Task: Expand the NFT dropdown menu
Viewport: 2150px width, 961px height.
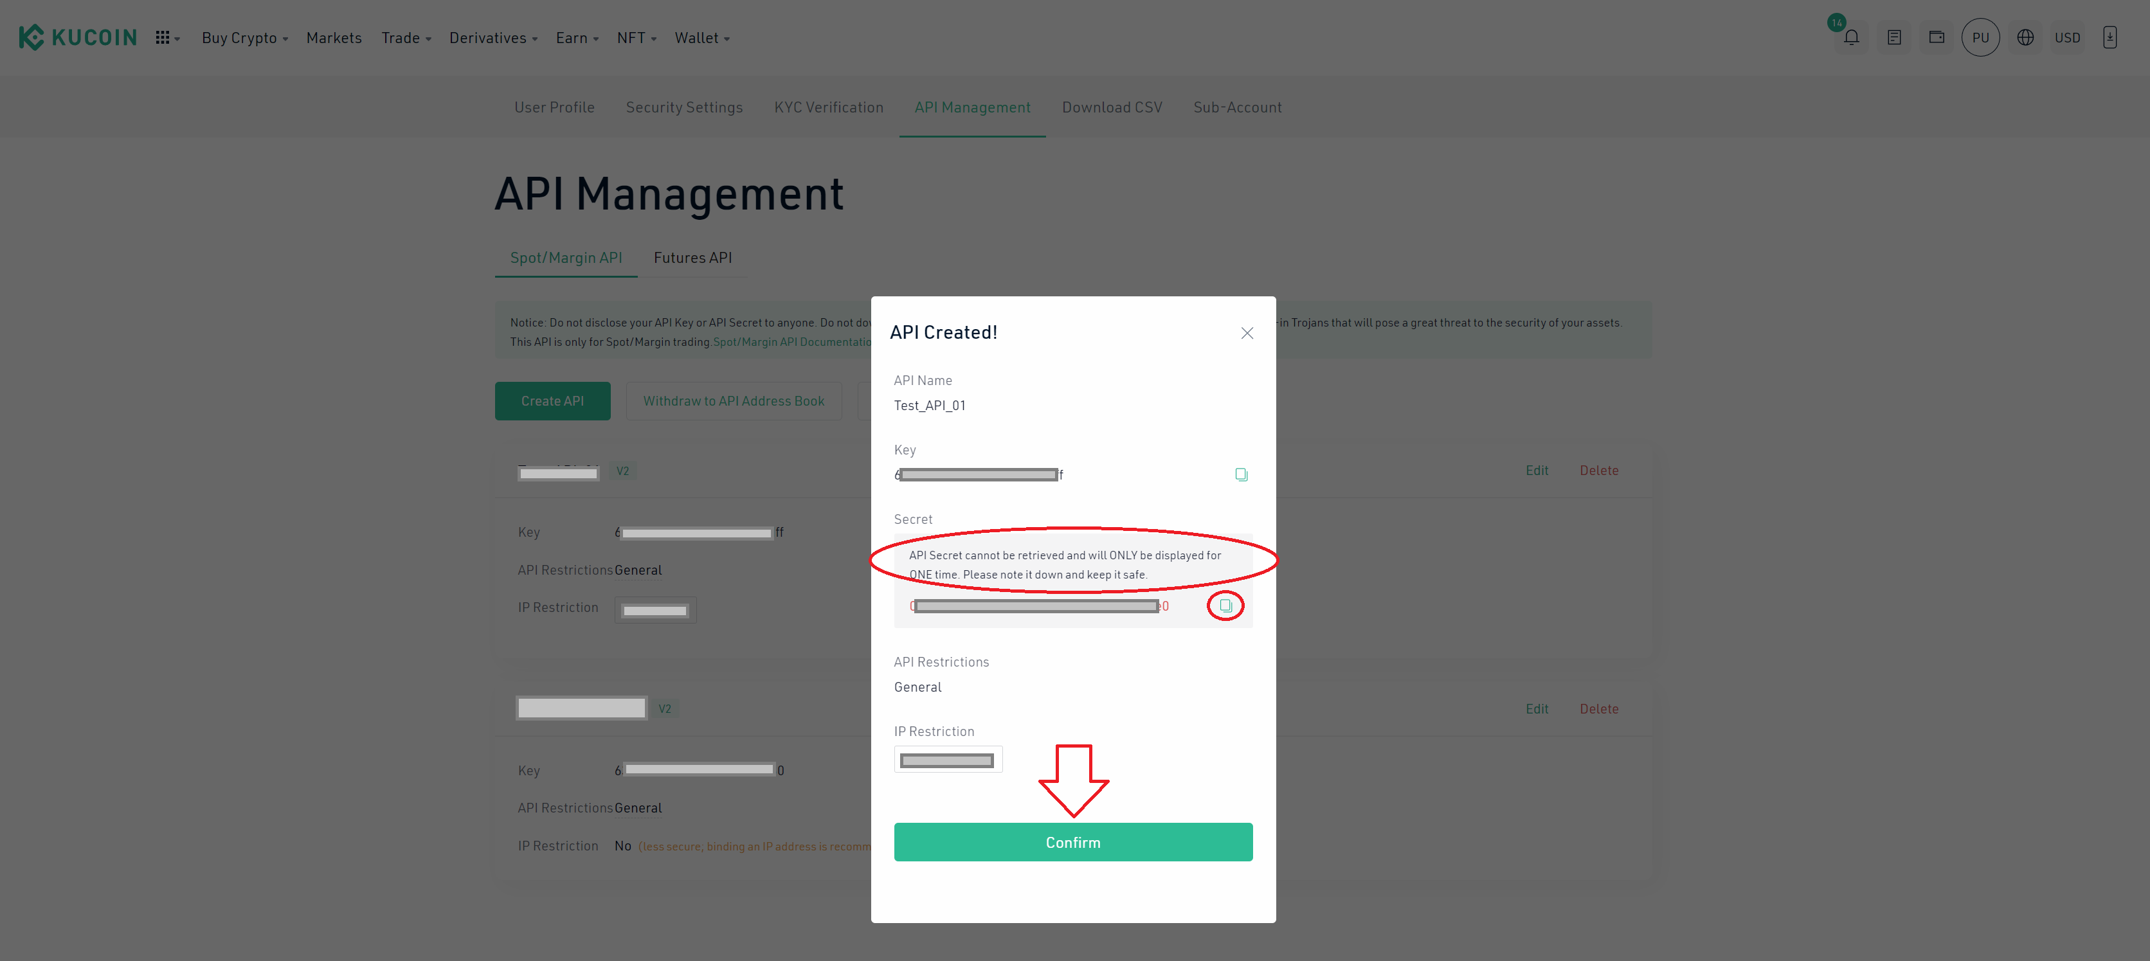Action: pyautogui.click(x=637, y=37)
